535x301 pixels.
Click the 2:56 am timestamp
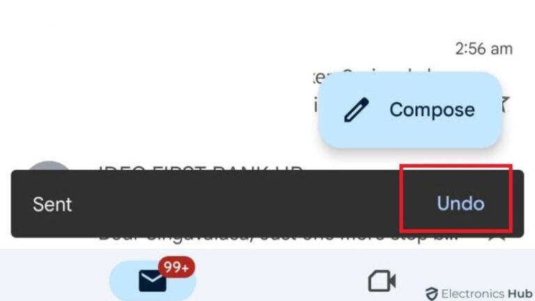[483, 49]
